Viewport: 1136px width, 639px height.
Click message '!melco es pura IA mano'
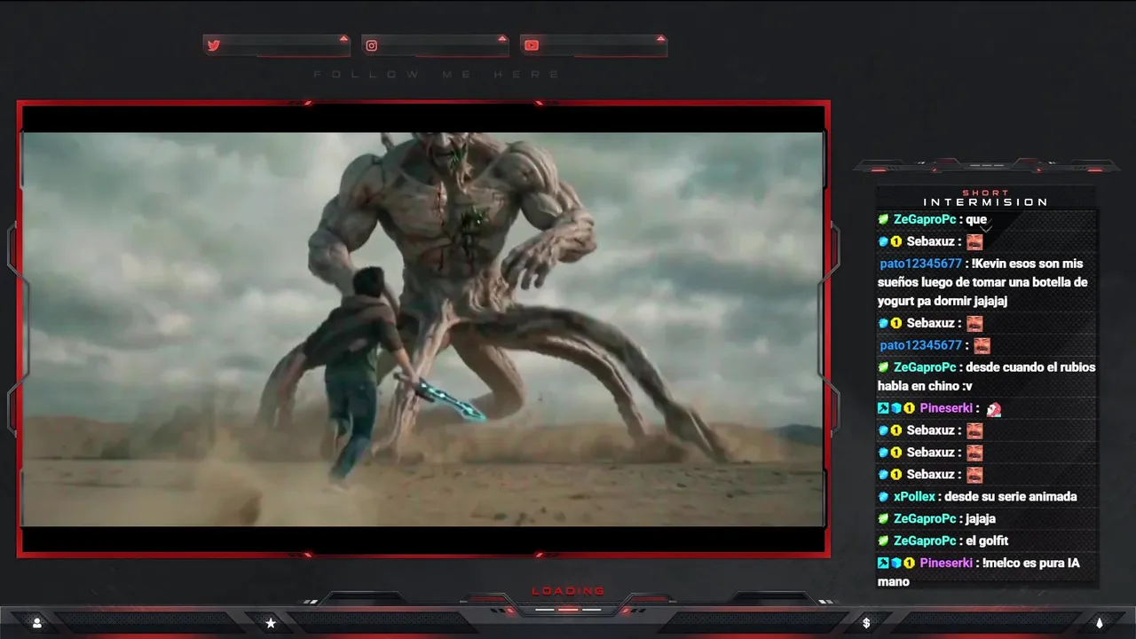coord(979,572)
